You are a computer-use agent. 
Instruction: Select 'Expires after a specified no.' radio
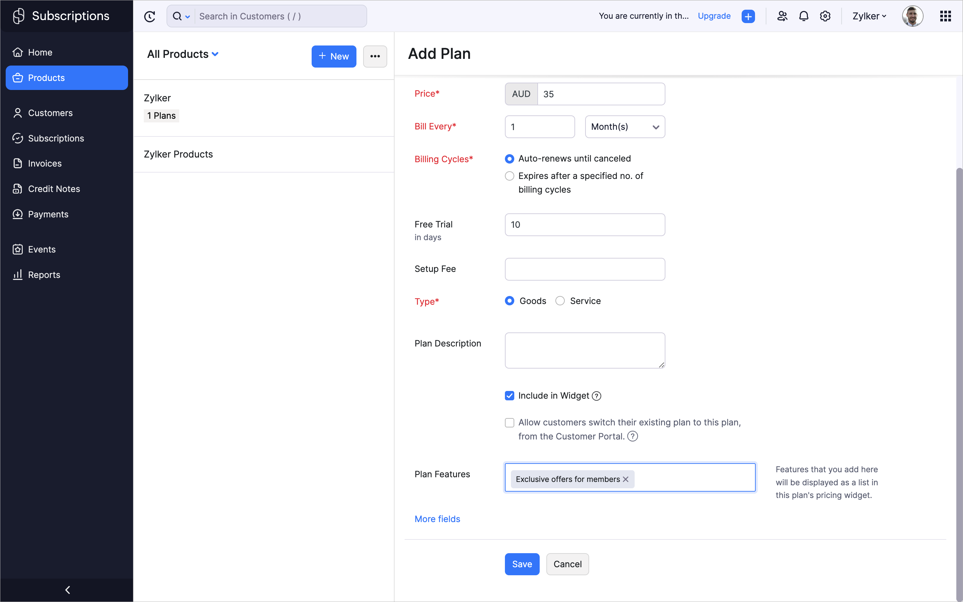pyautogui.click(x=509, y=176)
